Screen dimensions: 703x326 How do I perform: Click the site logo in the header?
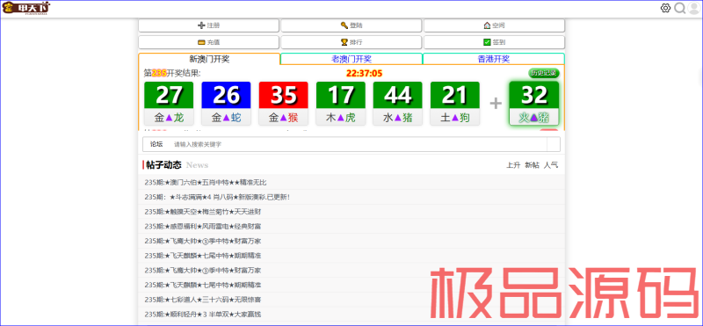pos(26,8)
